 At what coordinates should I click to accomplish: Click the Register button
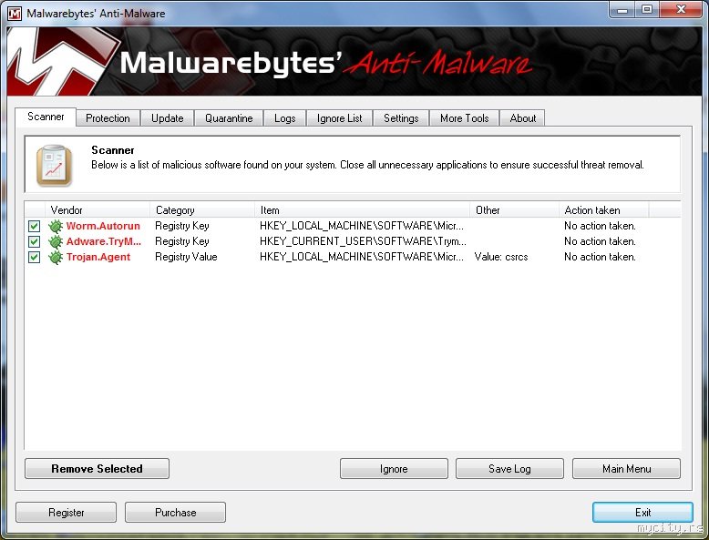click(x=66, y=513)
